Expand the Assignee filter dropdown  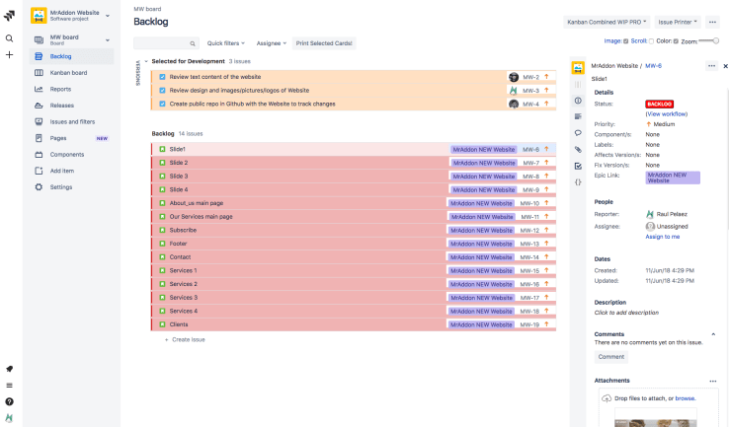(271, 43)
